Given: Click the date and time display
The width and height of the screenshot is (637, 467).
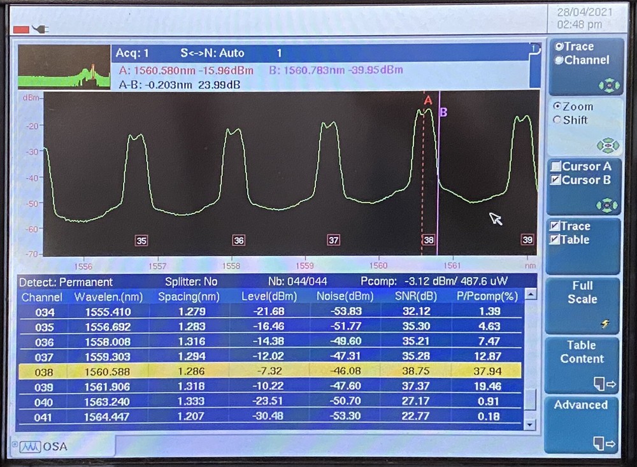Looking at the screenshot, I should (585, 18).
